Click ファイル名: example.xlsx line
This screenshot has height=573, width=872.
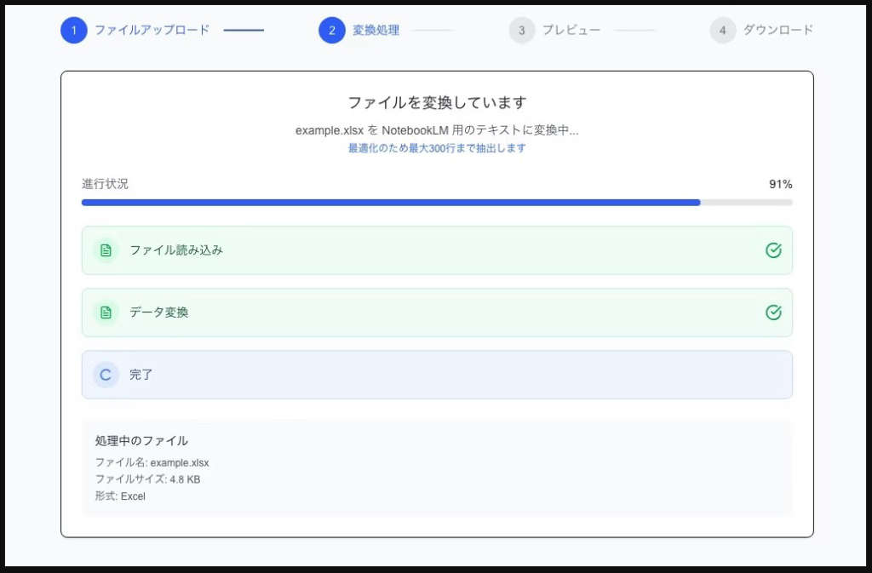coord(152,463)
